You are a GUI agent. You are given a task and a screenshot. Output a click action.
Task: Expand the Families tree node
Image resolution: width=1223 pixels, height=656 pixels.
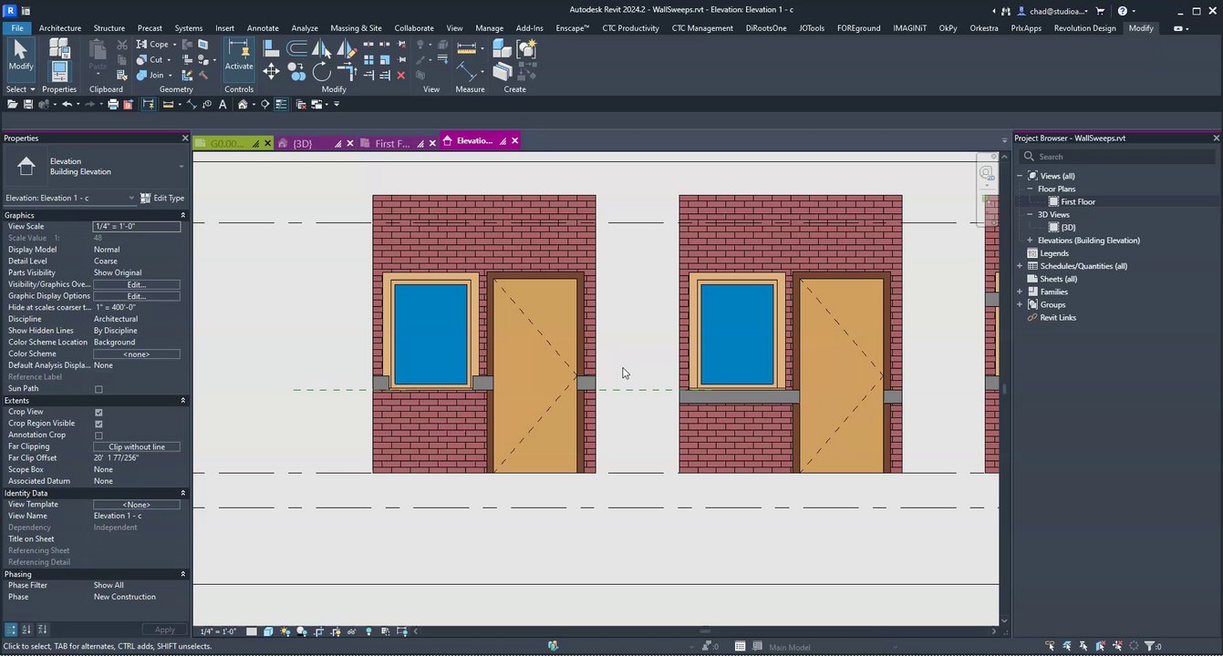[x=1021, y=292]
